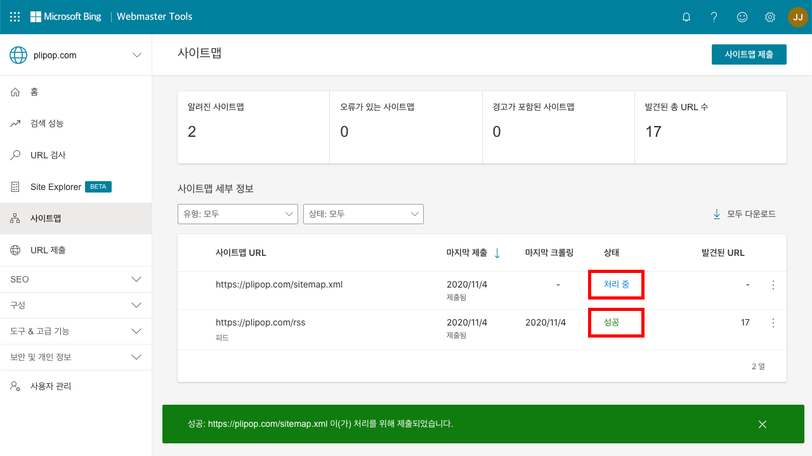Open Site Explorer in the sidebar
Image resolution: width=812 pixels, height=456 pixels.
(76, 187)
